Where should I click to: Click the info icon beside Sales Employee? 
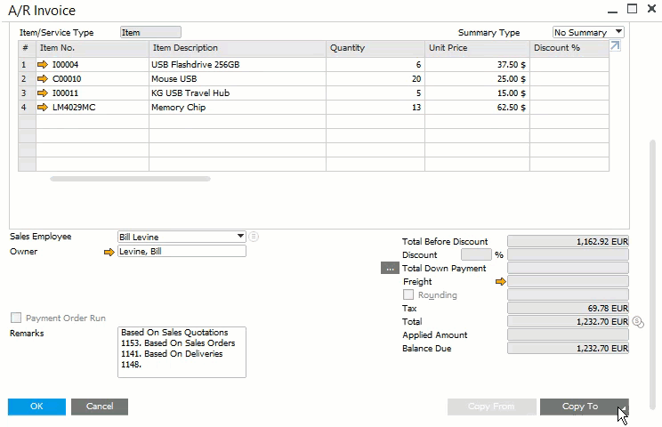254,237
